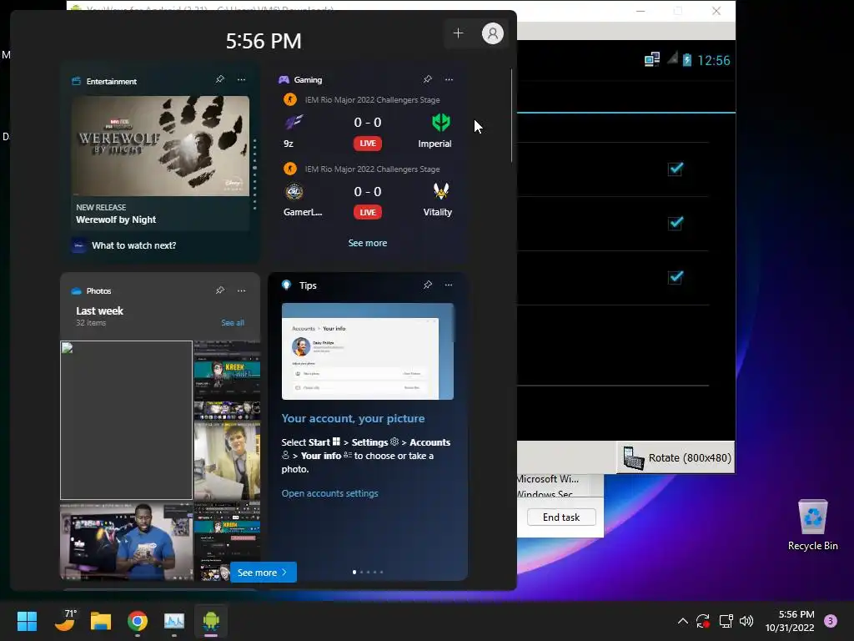Click the volume speaker tray icon

pos(746,621)
